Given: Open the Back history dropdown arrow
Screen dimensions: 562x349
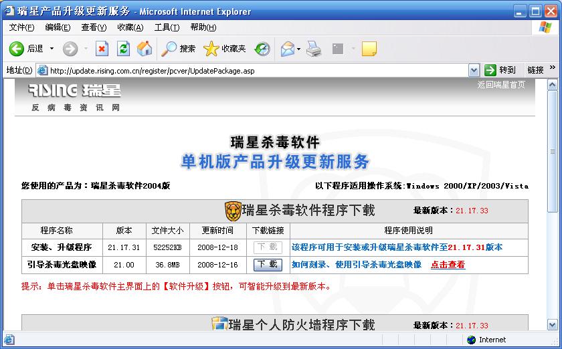Looking at the screenshot, I should (x=52, y=49).
